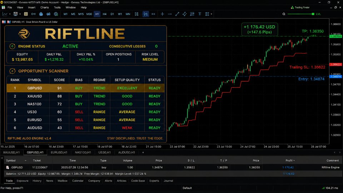Image resolution: width=343 pixels, height=193 pixels.
Task: Click the Trading Finder link
Action: coord(302,8)
